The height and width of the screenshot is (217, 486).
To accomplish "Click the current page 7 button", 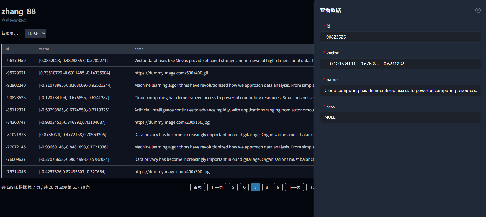I will point(256,187).
